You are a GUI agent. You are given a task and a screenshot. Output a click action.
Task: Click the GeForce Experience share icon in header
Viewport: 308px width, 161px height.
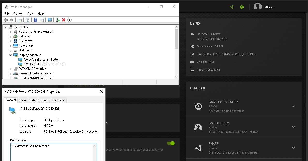click(x=232, y=7)
